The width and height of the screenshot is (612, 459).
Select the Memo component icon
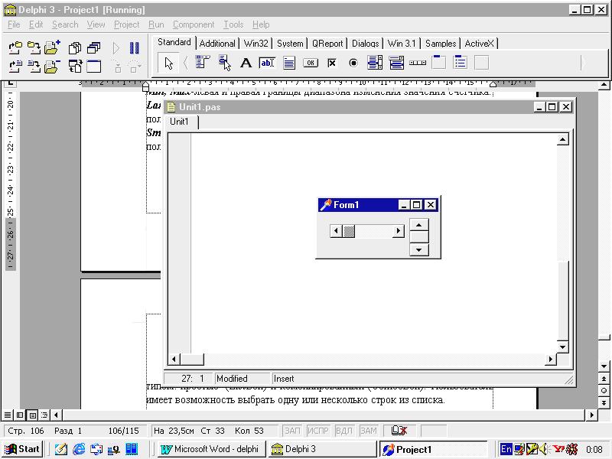point(289,63)
